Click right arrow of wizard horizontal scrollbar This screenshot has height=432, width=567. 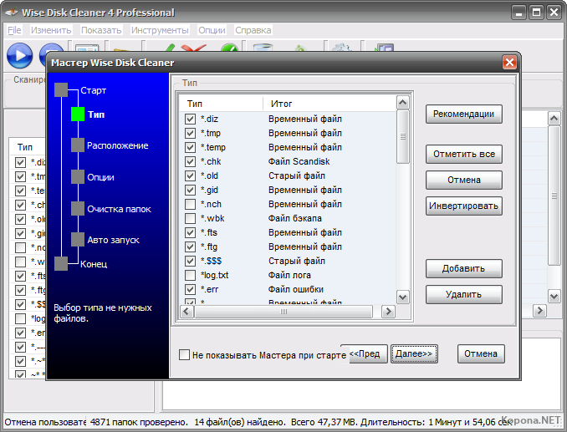click(x=387, y=311)
